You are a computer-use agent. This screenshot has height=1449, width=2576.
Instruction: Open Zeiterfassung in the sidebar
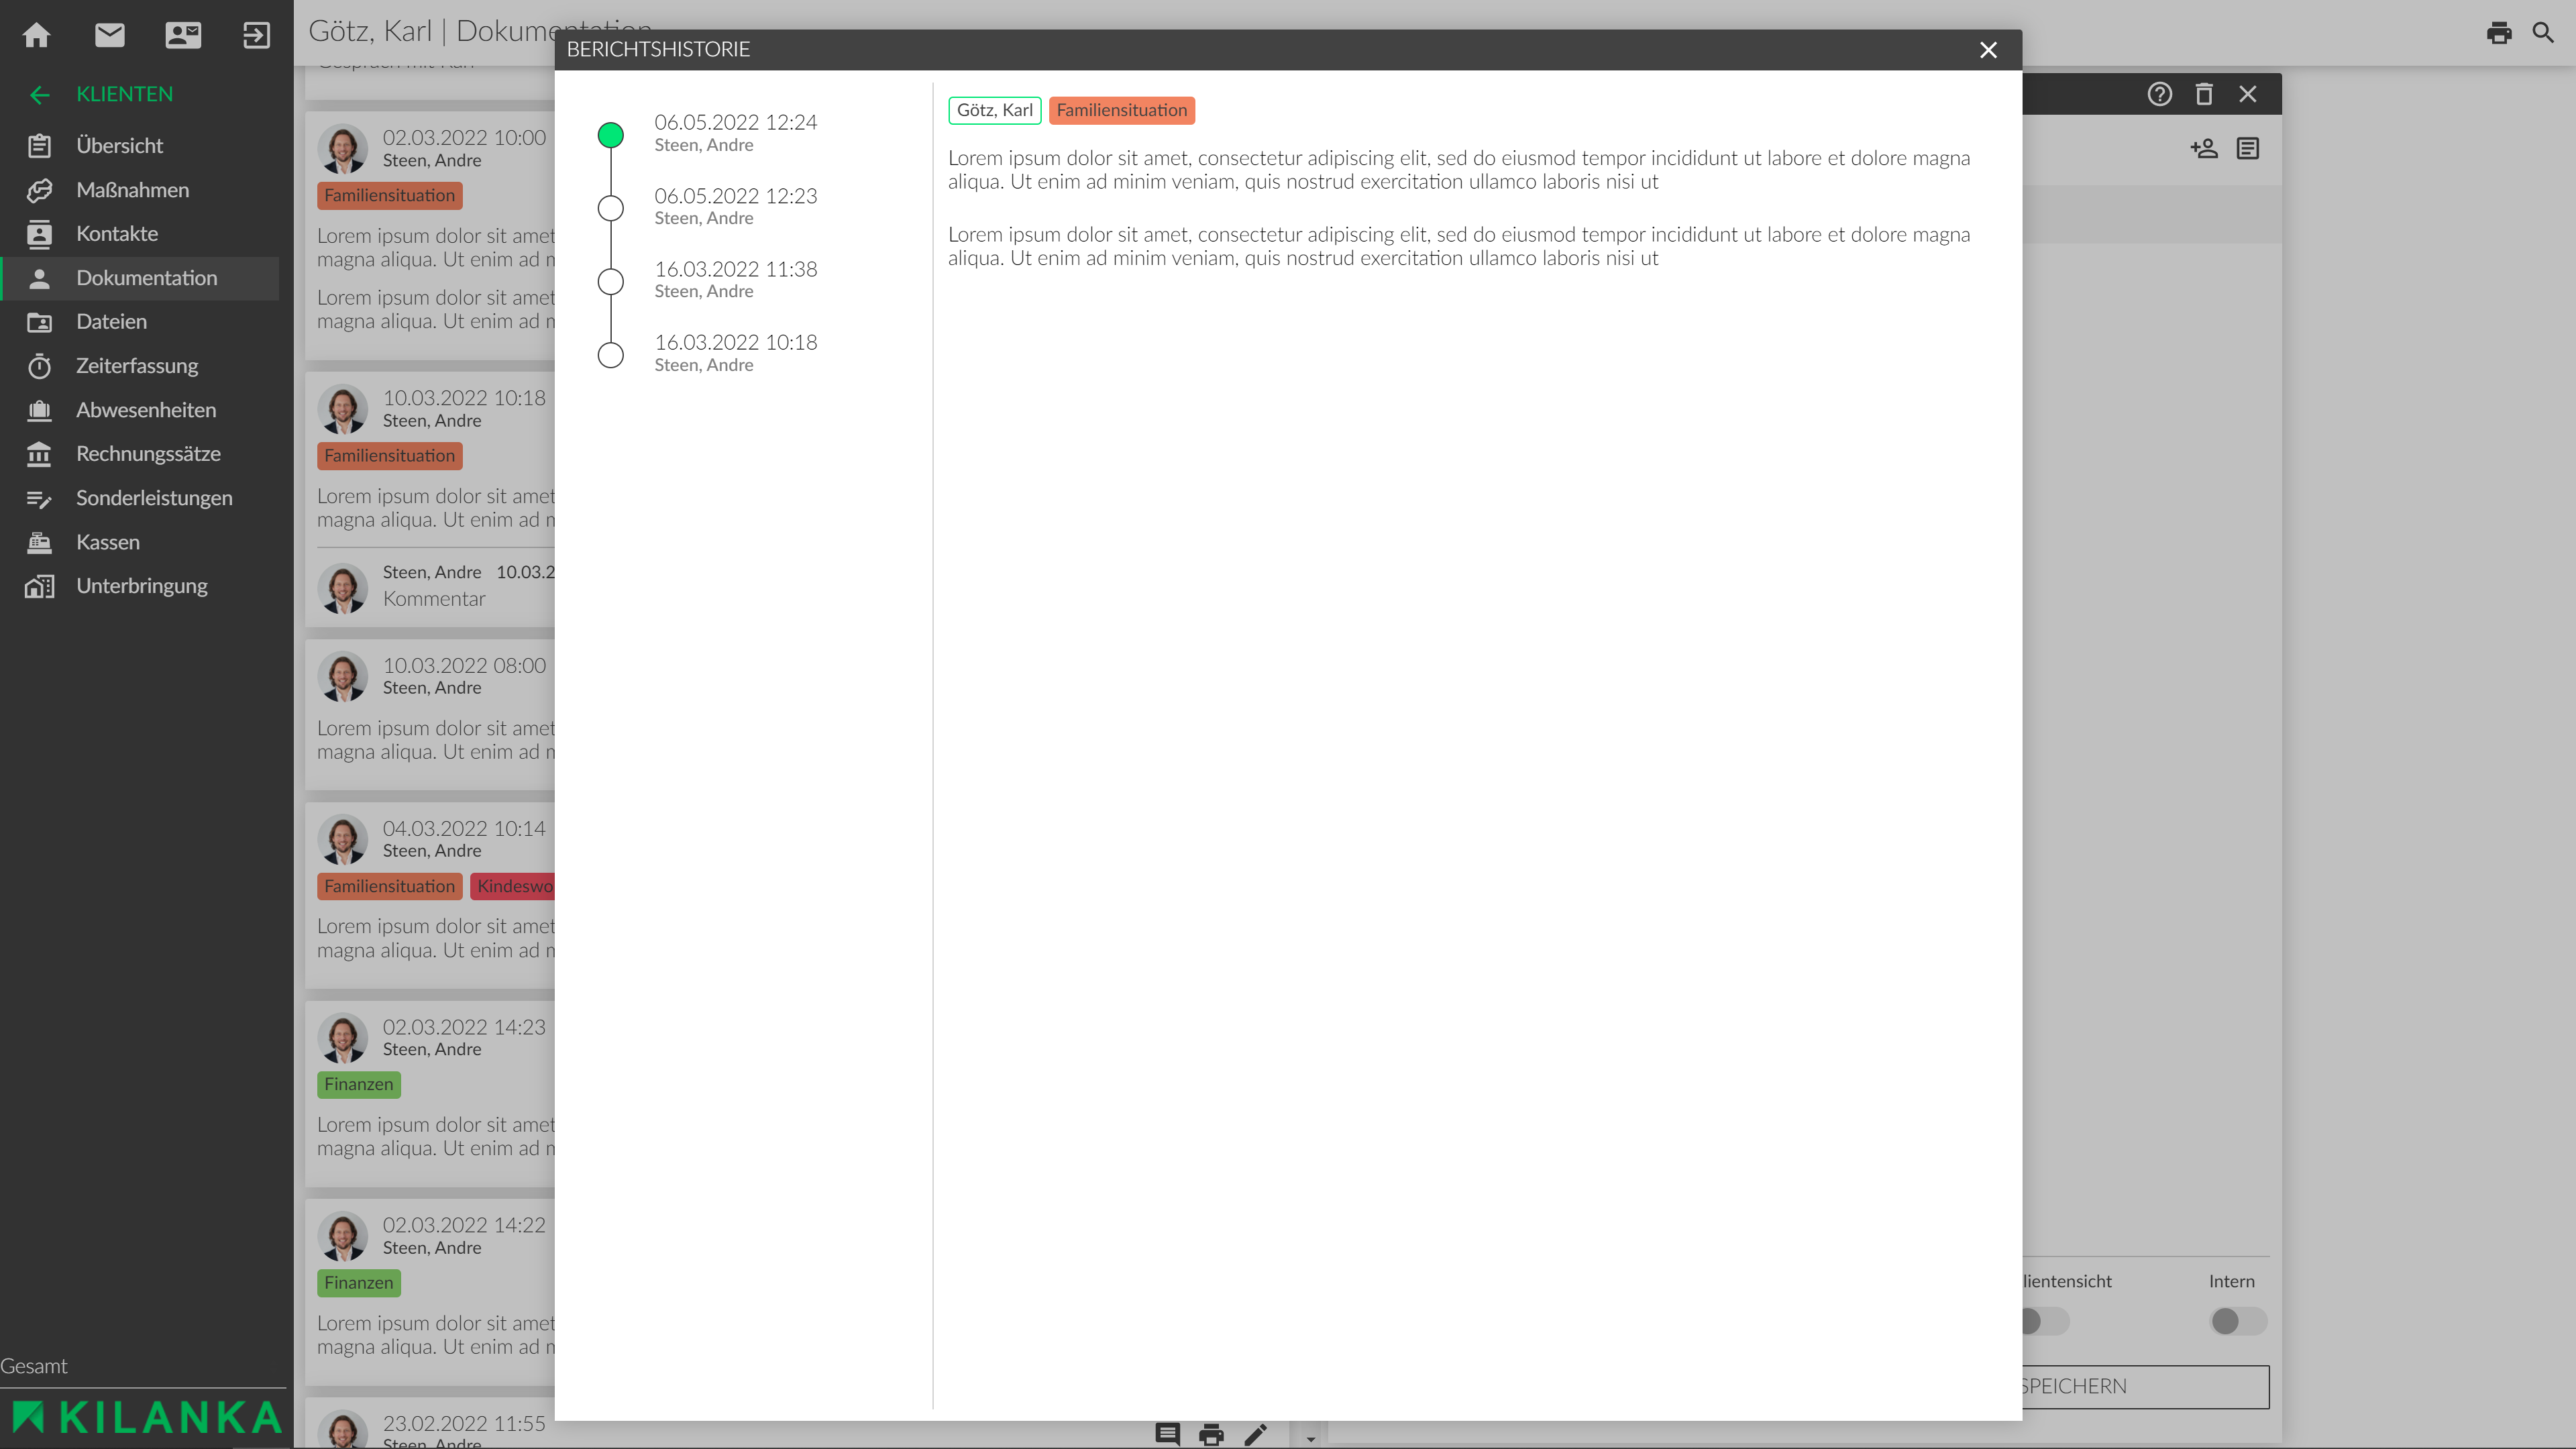click(x=137, y=366)
